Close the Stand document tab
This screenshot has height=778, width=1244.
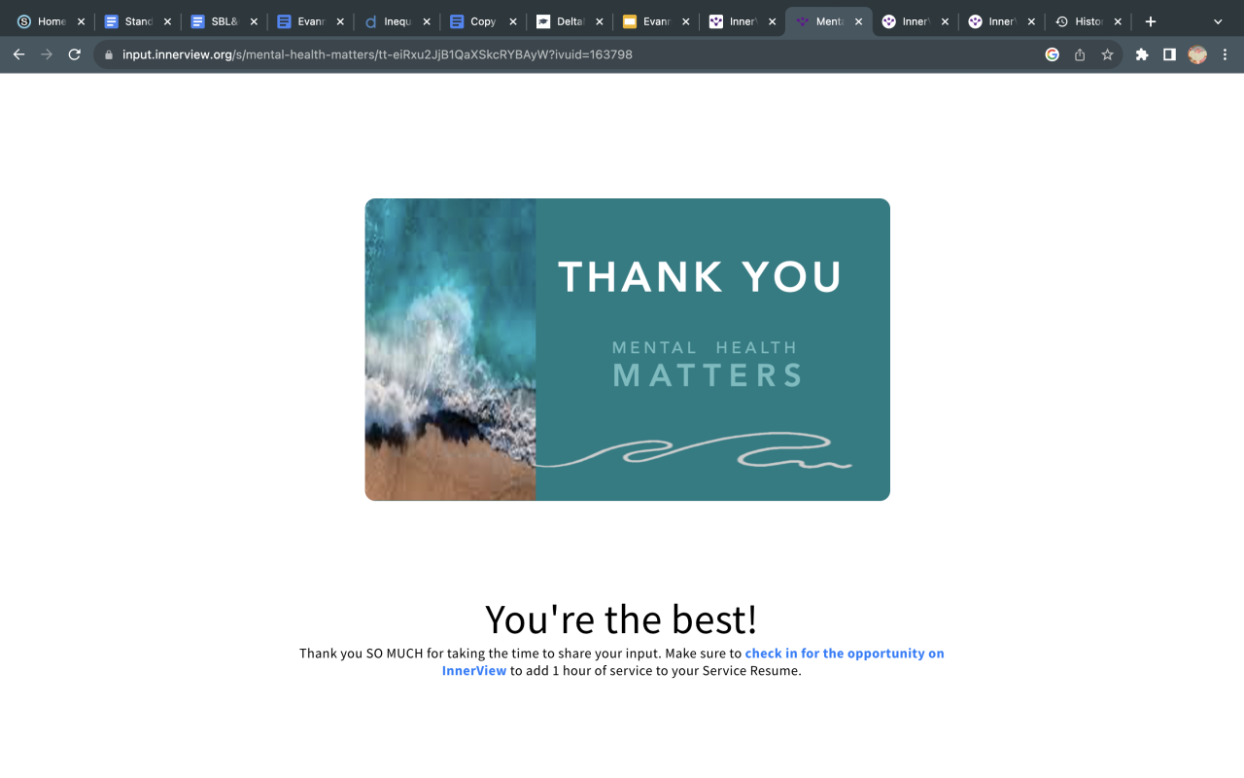[x=167, y=21]
